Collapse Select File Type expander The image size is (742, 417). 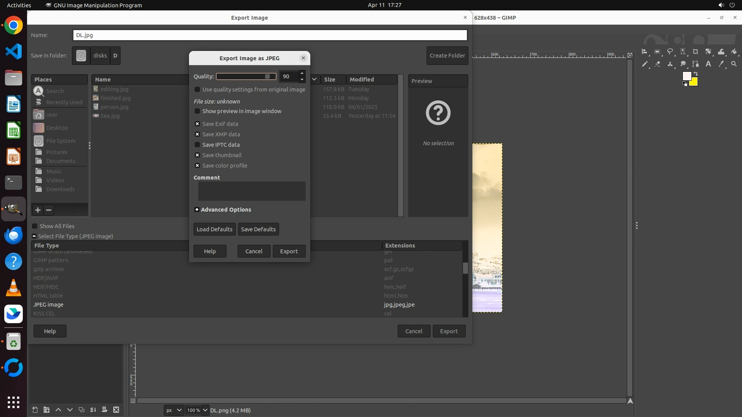34,236
